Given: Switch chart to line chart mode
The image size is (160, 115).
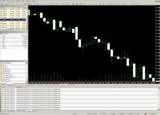Looking at the screenshot, I should [x=57, y=4].
